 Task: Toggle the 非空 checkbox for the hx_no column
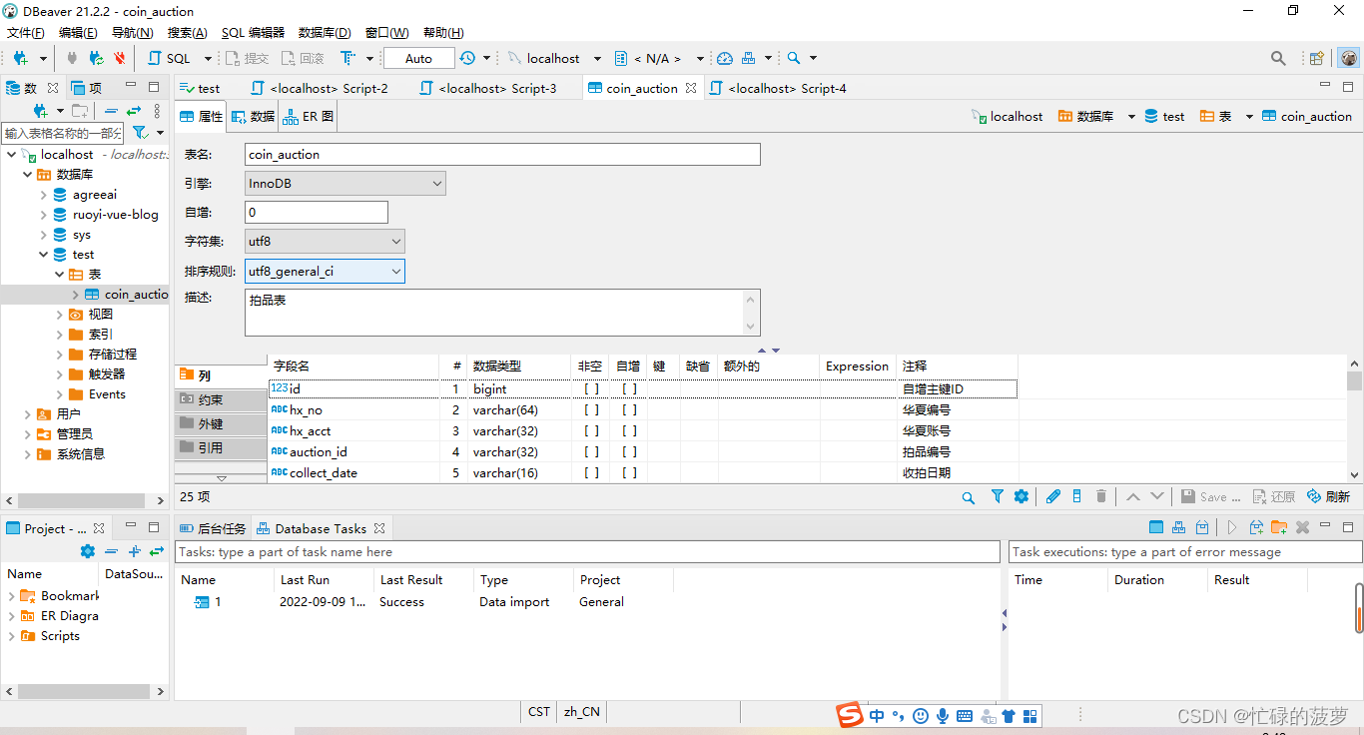pos(590,409)
